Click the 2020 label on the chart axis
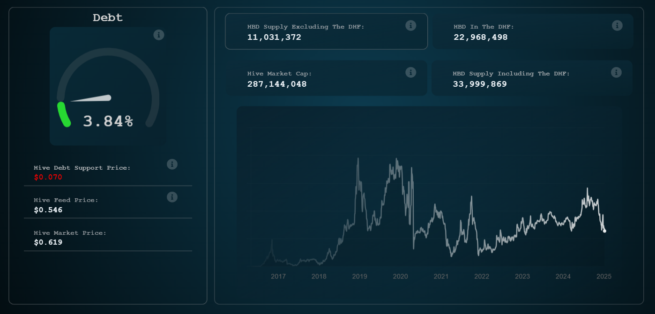The width and height of the screenshot is (655, 314). click(401, 277)
